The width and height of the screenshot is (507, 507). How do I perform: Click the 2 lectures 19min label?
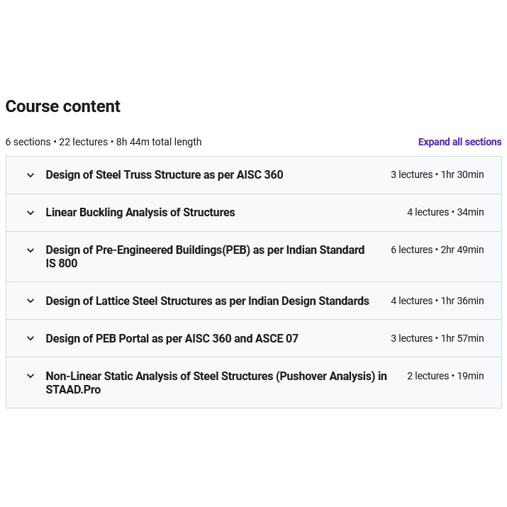(445, 376)
